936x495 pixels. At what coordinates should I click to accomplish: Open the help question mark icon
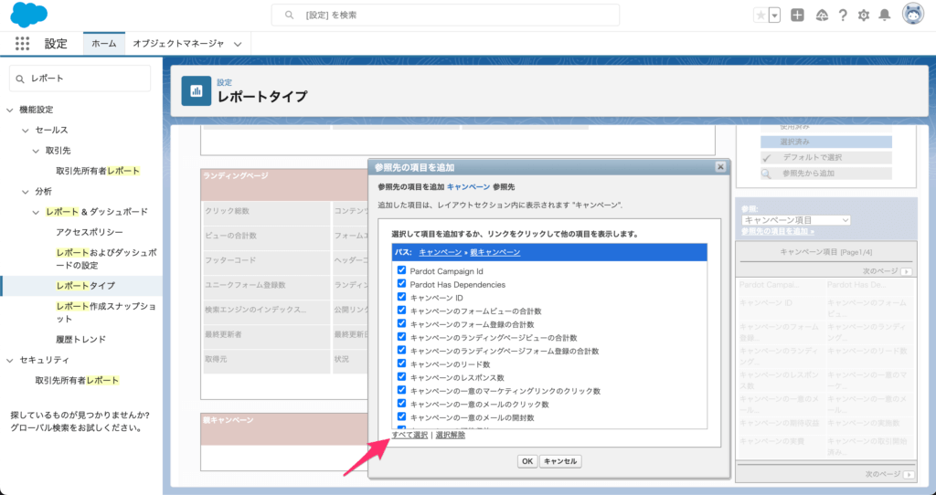click(843, 16)
